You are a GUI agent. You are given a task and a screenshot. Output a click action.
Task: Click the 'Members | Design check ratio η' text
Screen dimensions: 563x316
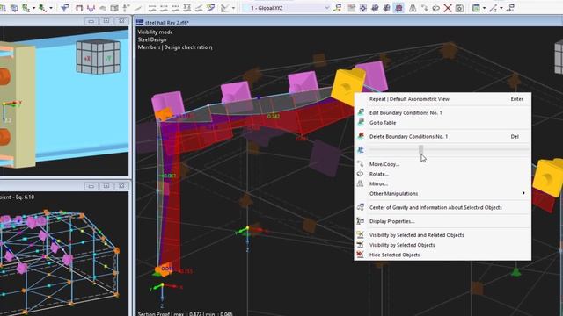[175, 47]
